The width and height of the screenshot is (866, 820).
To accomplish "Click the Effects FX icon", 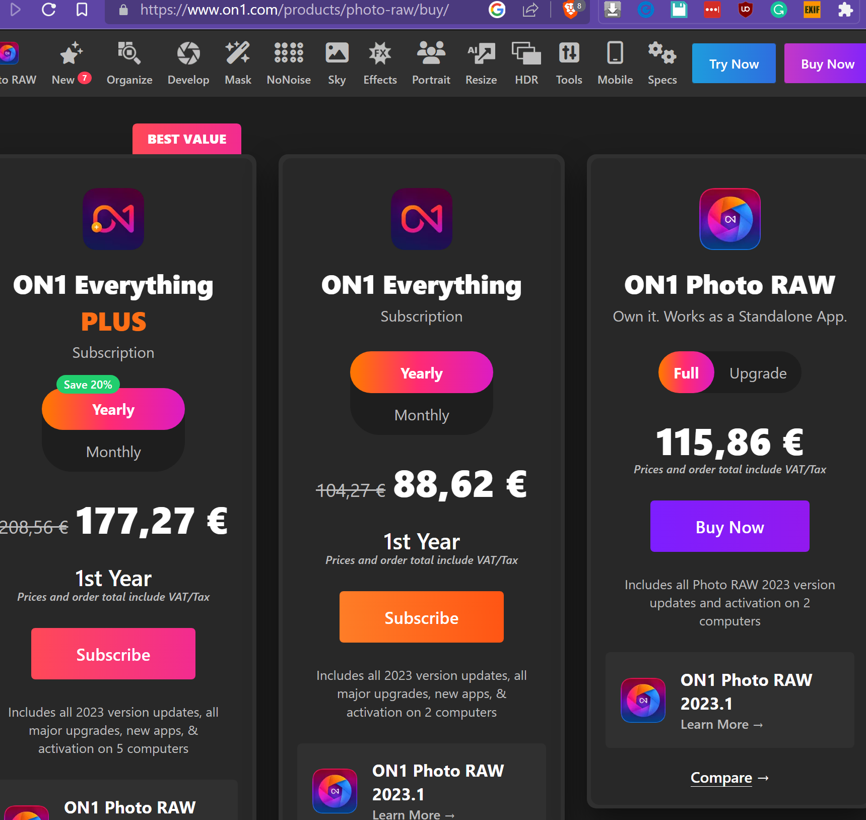I will click(x=380, y=53).
